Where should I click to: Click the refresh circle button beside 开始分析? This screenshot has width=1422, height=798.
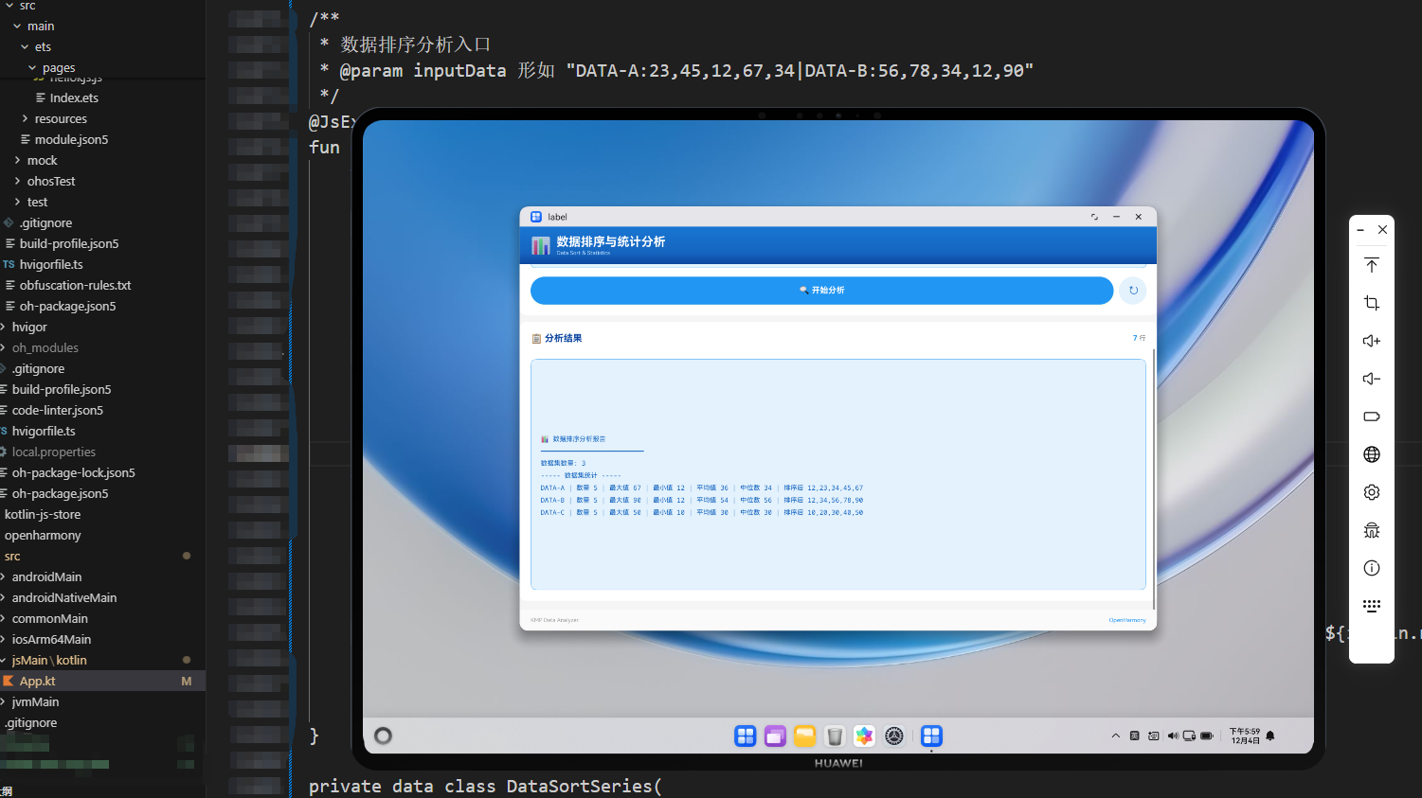pyautogui.click(x=1133, y=291)
